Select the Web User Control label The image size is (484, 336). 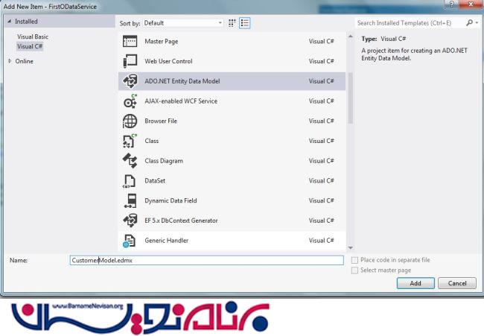click(168, 61)
